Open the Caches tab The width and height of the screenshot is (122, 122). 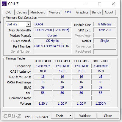(x=22, y=12)
